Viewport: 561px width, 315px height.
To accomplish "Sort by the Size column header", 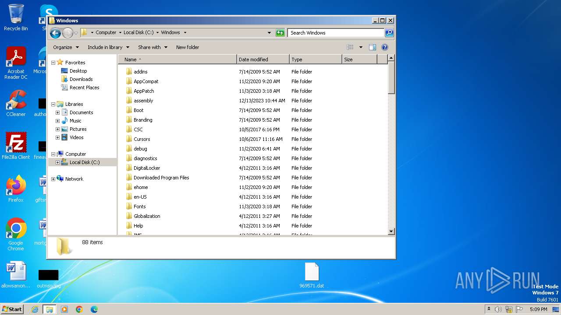I will tap(359, 59).
